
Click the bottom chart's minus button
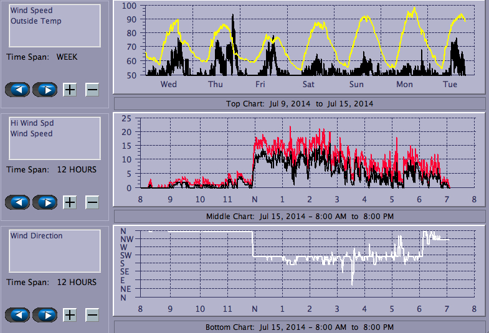tap(92, 315)
